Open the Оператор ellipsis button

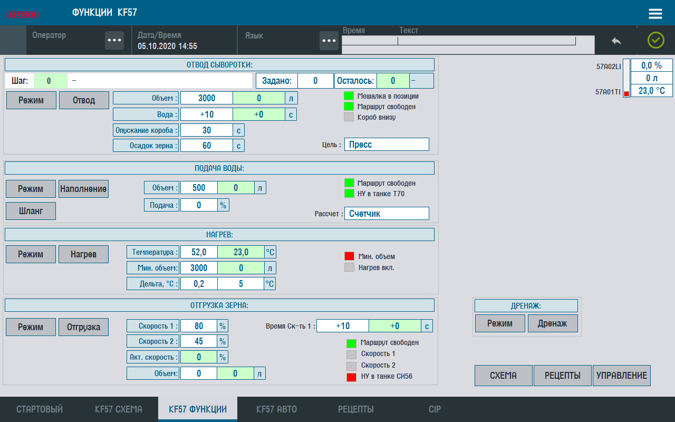coord(114,41)
